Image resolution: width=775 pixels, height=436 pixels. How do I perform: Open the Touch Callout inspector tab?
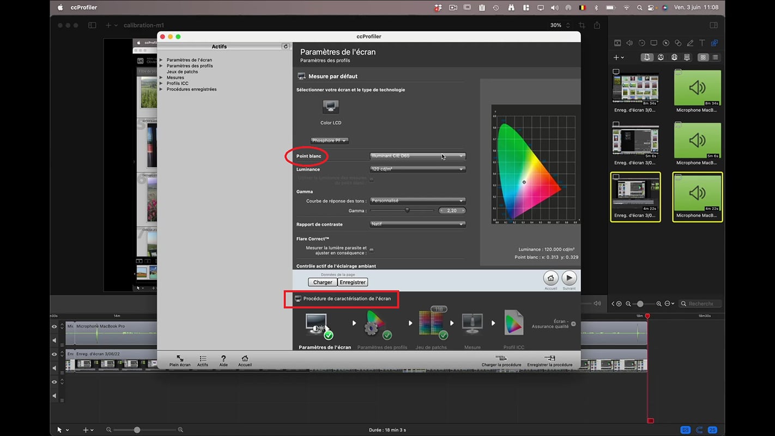[x=678, y=43]
